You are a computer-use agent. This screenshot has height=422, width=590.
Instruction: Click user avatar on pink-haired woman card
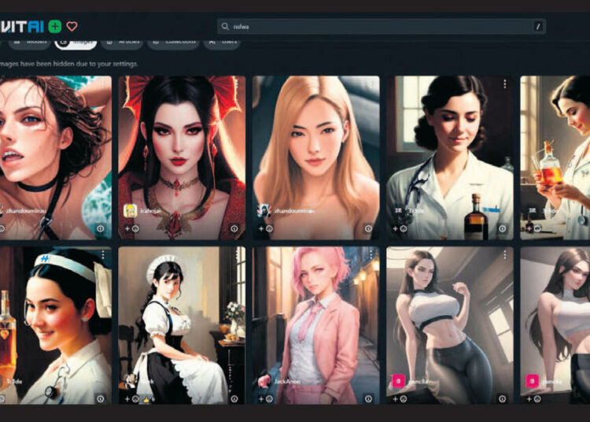tap(264, 381)
